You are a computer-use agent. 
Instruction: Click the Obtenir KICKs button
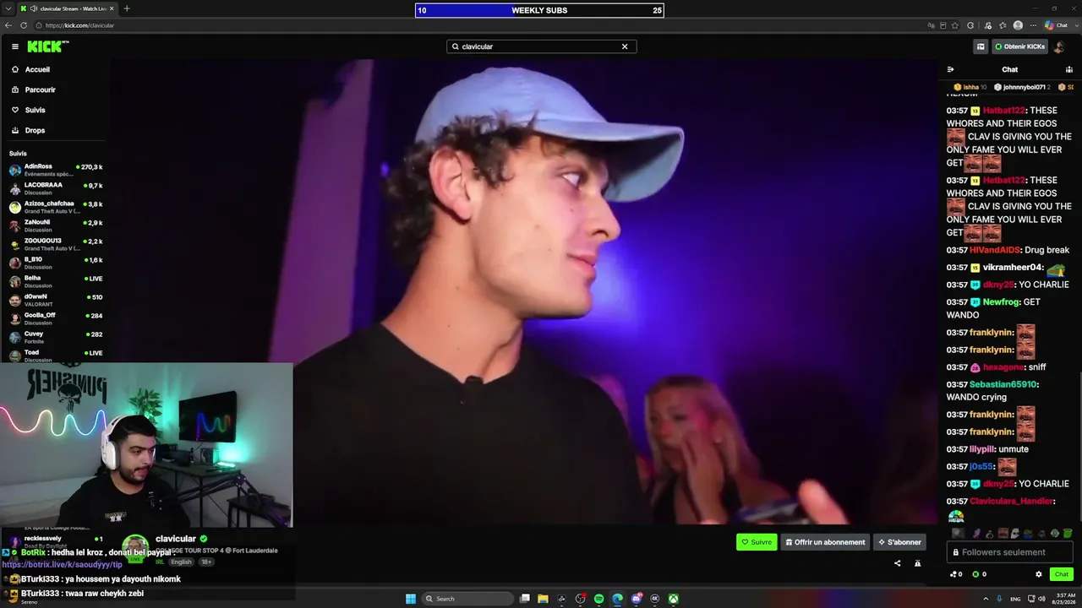click(x=1020, y=46)
